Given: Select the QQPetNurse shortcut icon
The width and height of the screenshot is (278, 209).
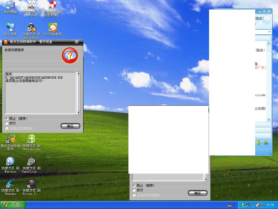Looking at the screenshot, I should coord(31,30).
